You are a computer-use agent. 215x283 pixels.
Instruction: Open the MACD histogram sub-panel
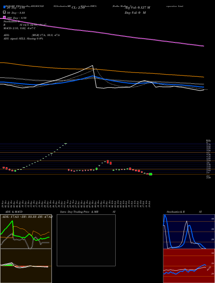(x=26, y=266)
